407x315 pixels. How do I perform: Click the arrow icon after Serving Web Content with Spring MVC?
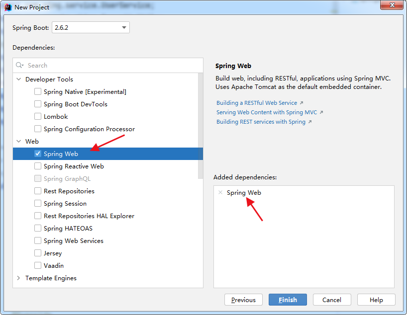coord(321,112)
